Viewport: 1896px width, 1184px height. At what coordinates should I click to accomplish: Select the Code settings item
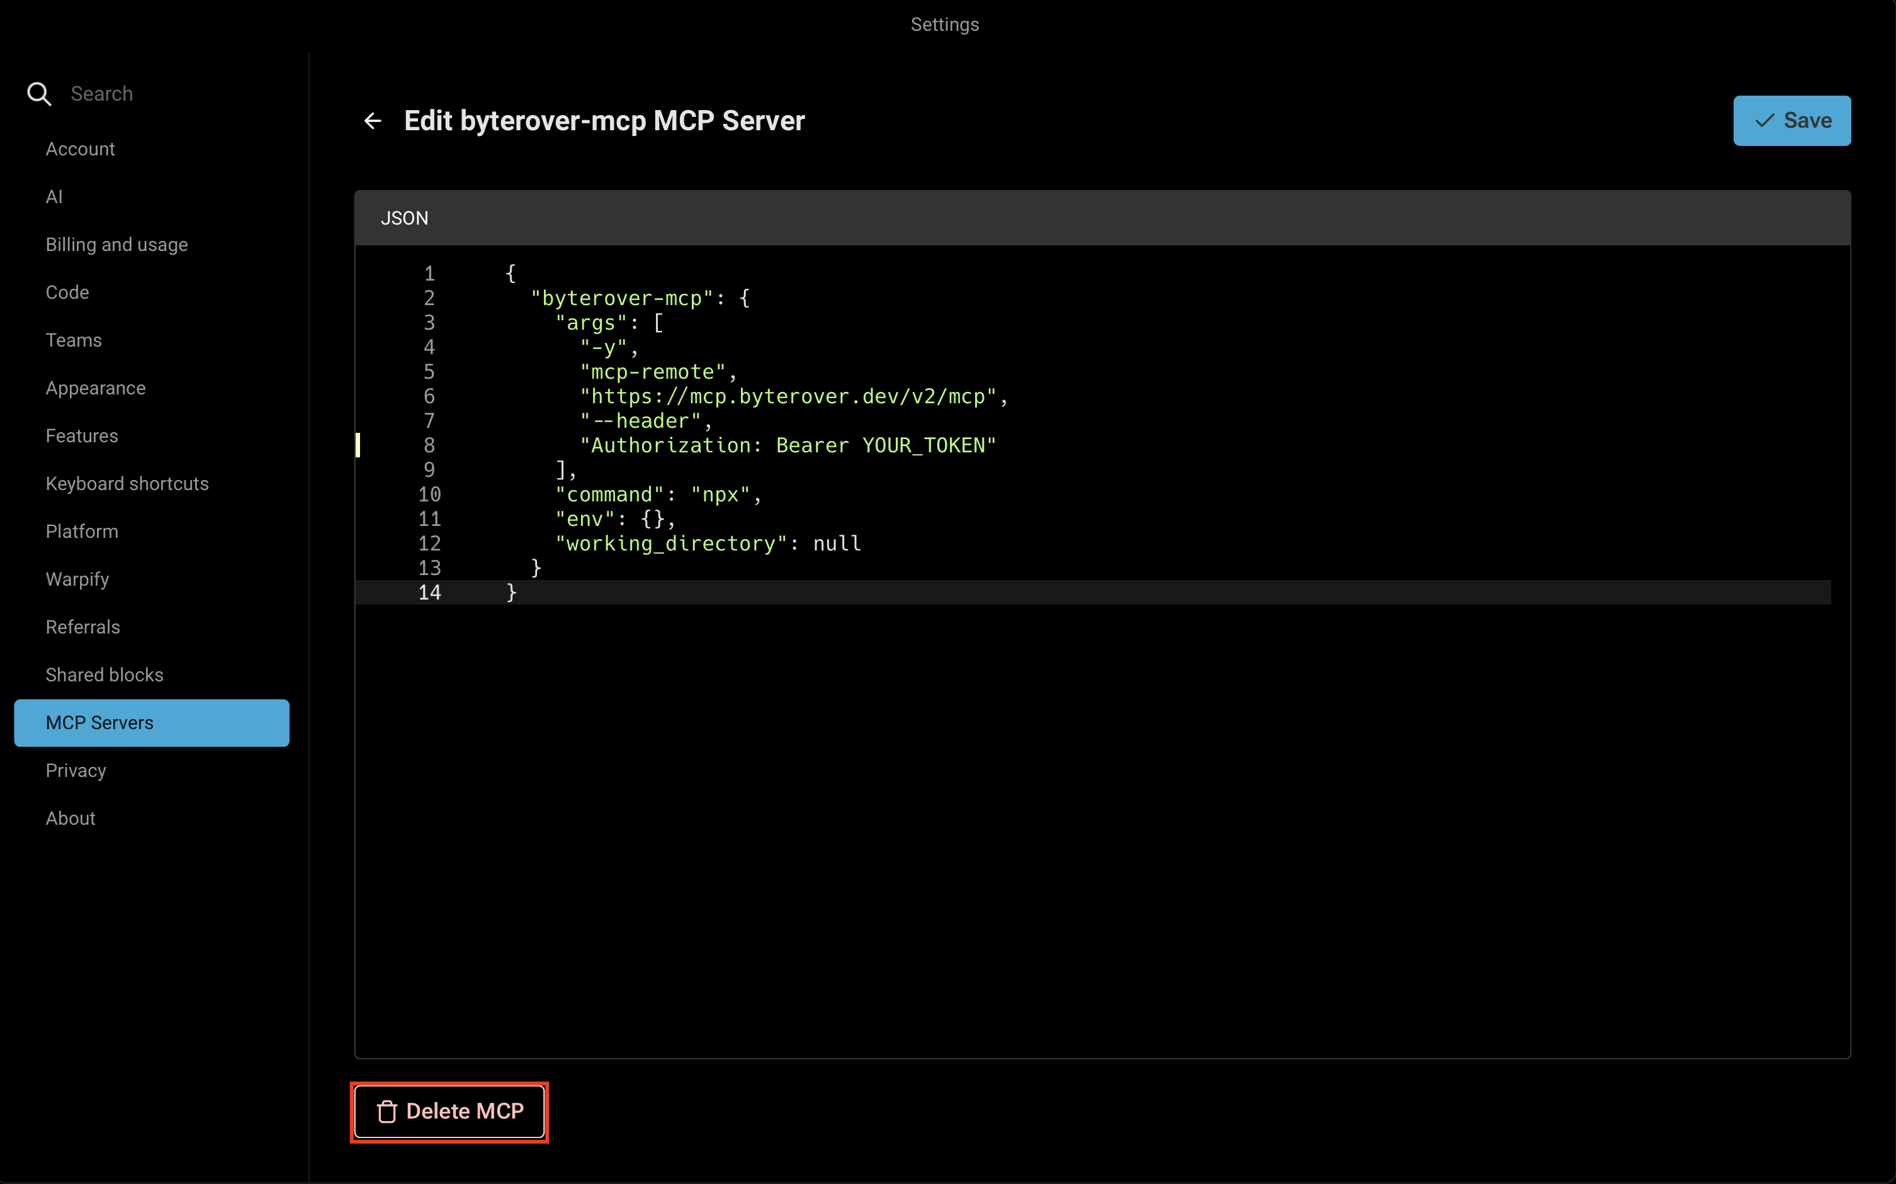pyautogui.click(x=67, y=292)
